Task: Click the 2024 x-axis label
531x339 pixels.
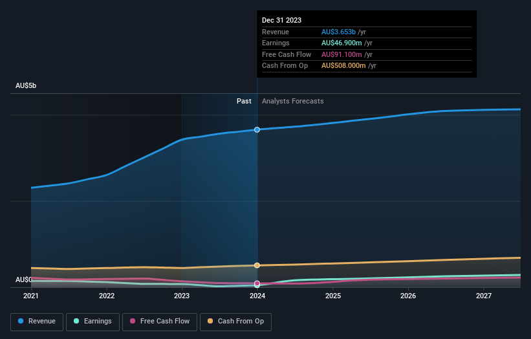Action: pyautogui.click(x=257, y=296)
